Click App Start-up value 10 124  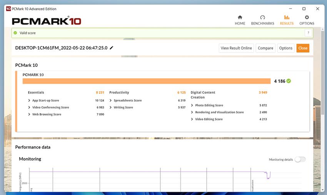pos(100,100)
